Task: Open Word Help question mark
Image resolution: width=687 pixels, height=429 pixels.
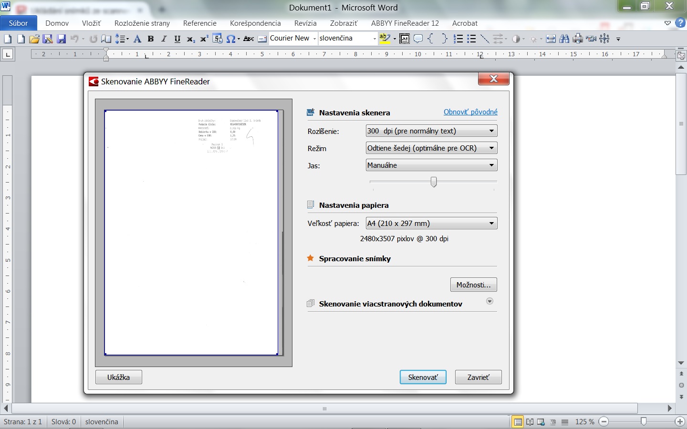Action: pyautogui.click(x=680, y=23)
